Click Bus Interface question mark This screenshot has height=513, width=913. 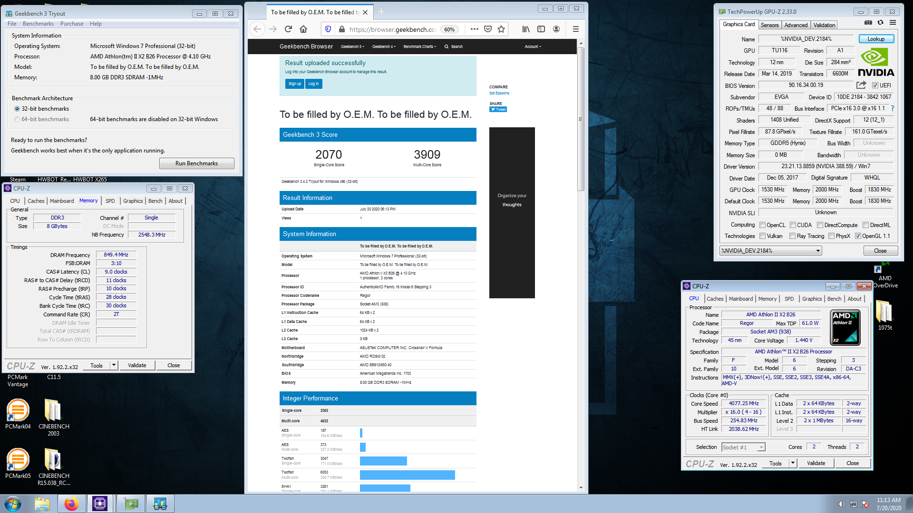point(893,108)
